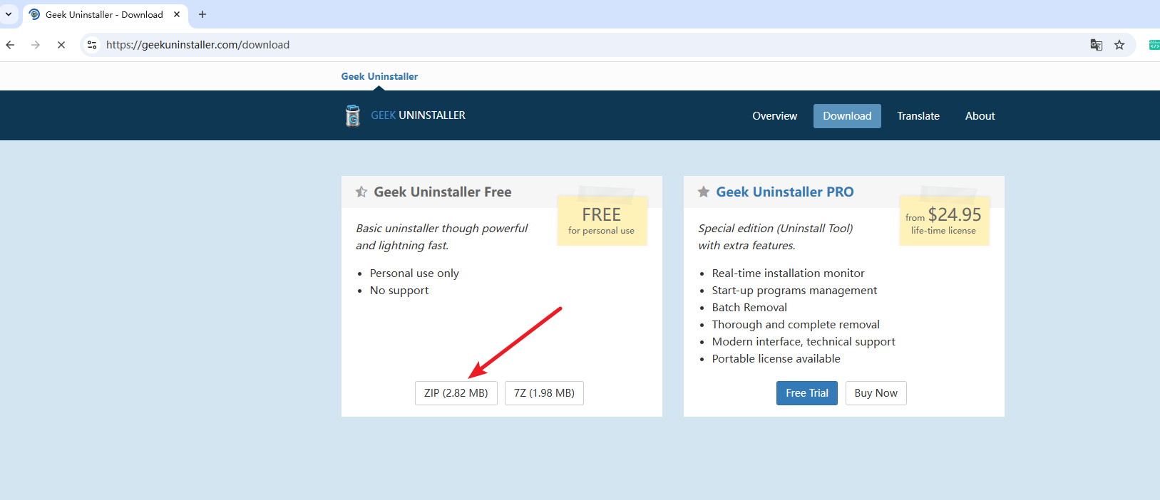1160x500 pixels.
Task: Open the green extension icon
Action: click(x=1154, y=45)
